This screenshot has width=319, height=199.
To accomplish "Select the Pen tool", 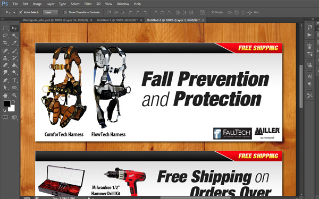I will tap(5, 80).
